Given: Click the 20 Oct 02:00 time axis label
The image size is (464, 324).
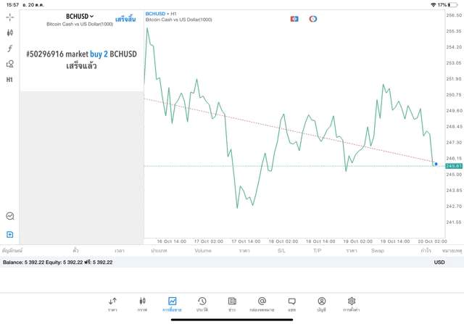Looking at the screenshot, I should click(432, 241).
